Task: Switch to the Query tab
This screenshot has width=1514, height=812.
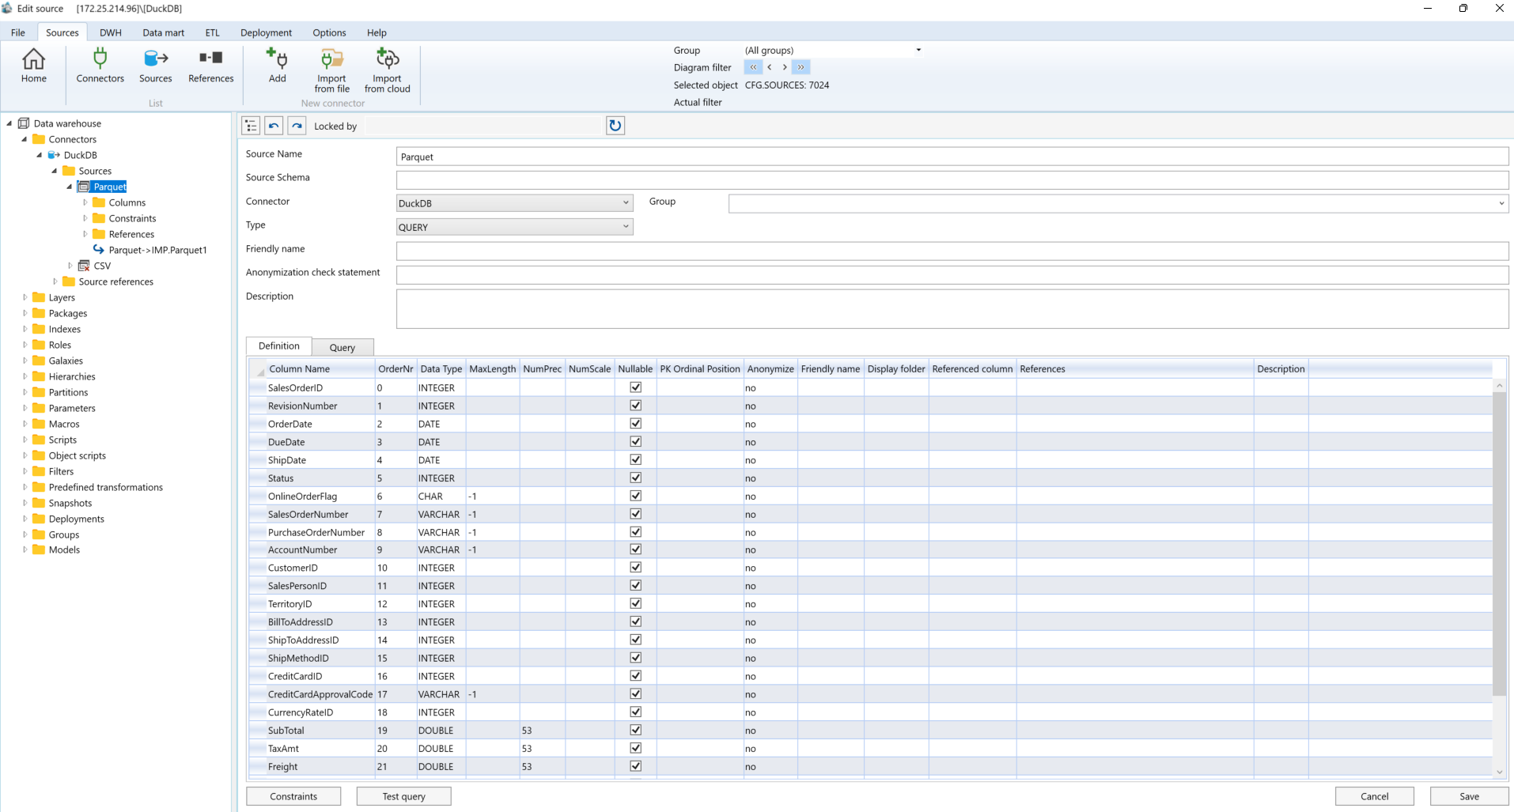Action: click(x=342, y=347)
